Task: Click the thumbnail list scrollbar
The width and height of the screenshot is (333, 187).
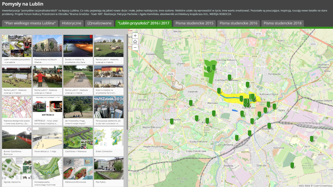Action: click(x=127, y=82)
